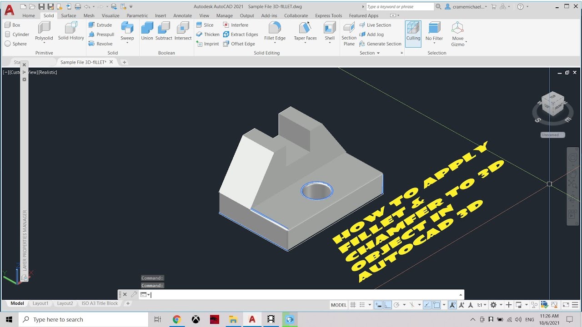Activate the Extrude tool
This screenshot has height=327, width=582.
tap(100, 25)
